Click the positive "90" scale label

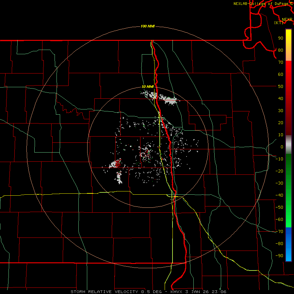pyautogui.click(x=281, y=38)
